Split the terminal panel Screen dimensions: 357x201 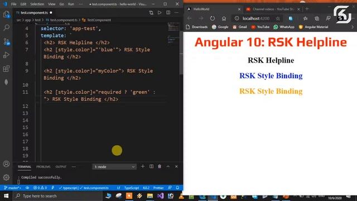pos(151,166)
